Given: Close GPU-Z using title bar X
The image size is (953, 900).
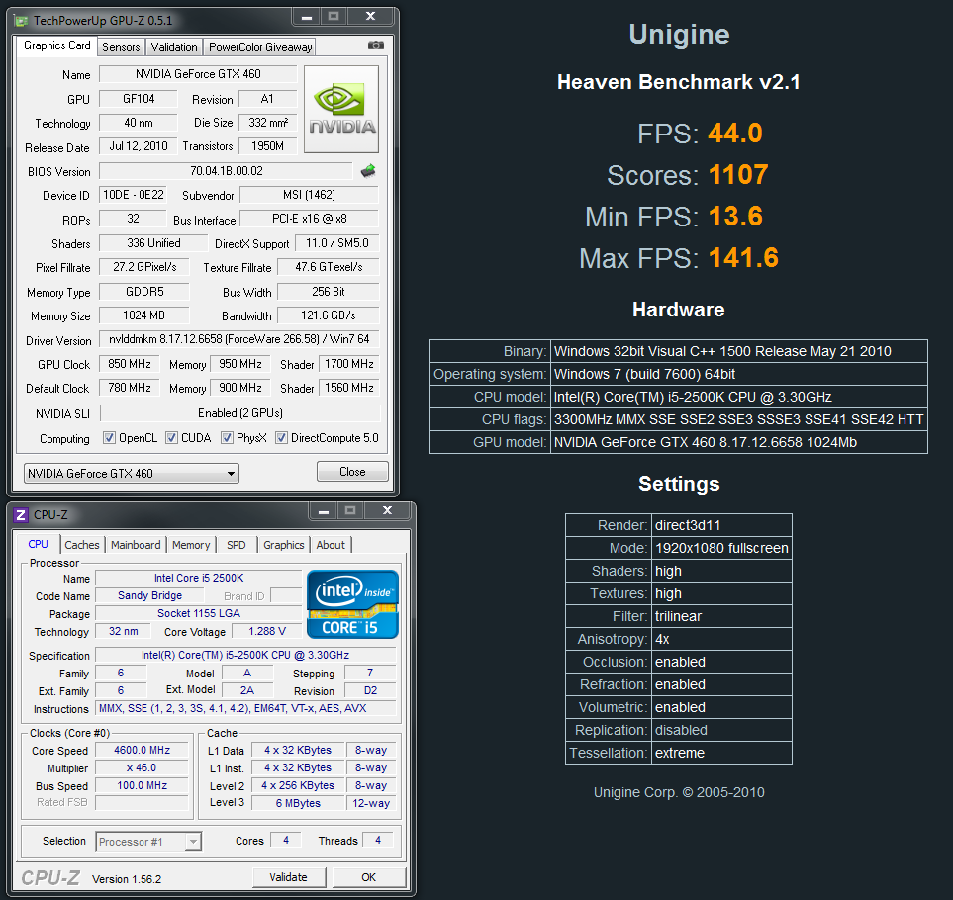Looking at the screenshot, I should [370, 17].
